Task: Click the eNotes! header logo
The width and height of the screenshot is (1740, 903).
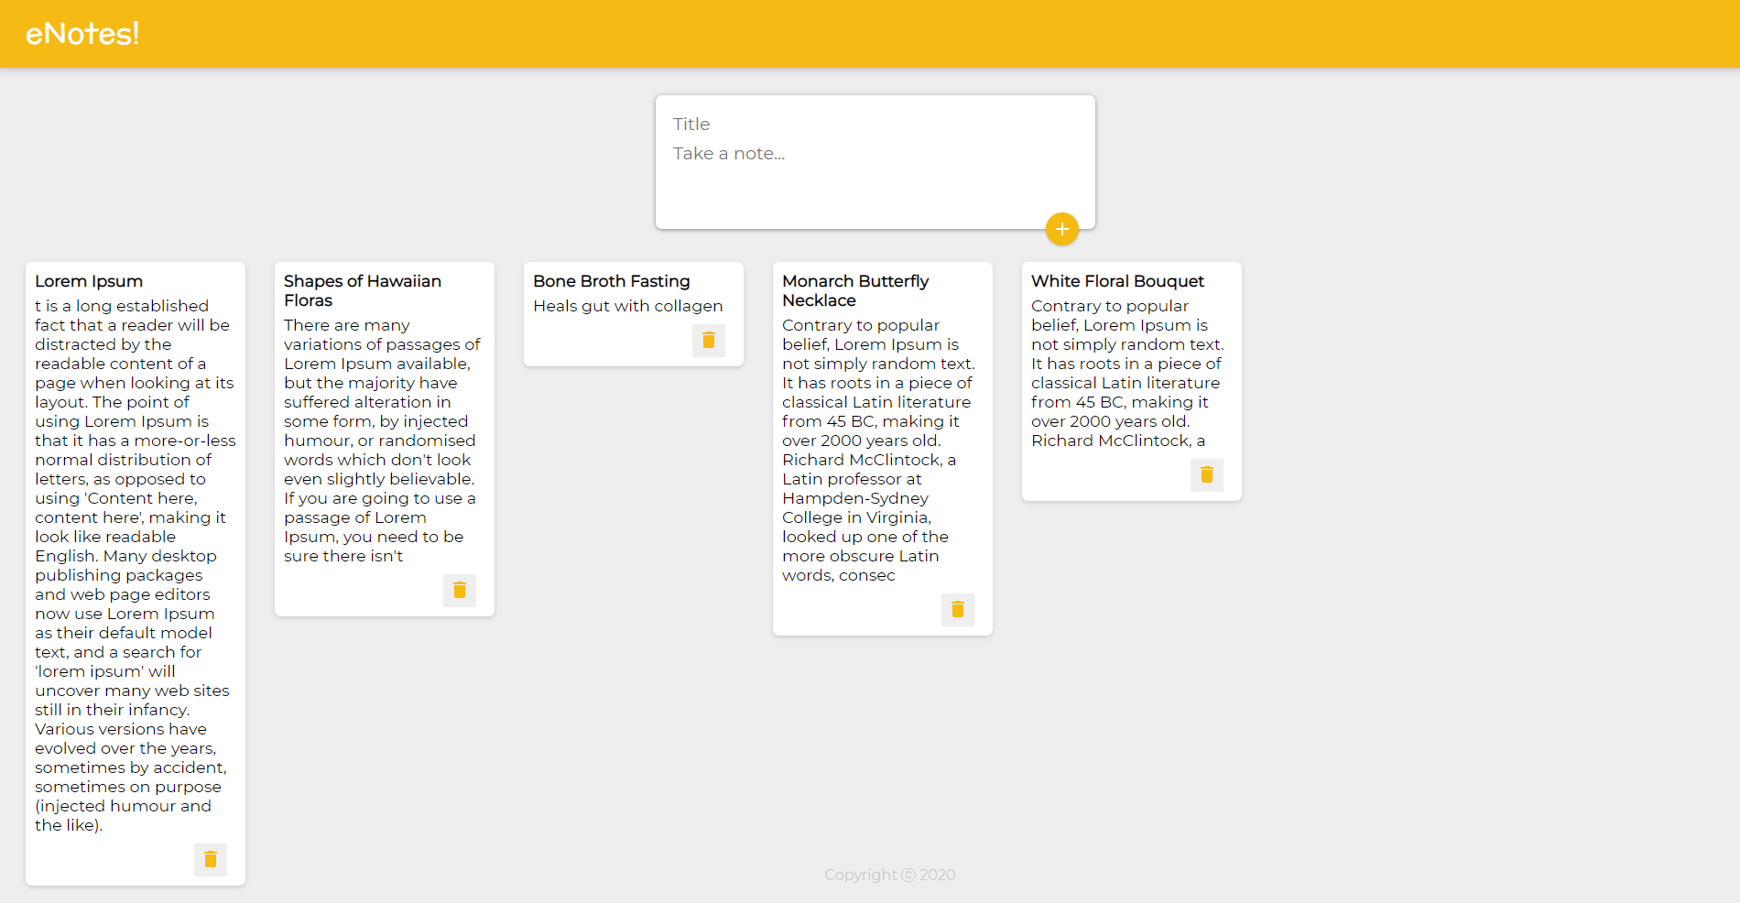Action: click(82, 34)
